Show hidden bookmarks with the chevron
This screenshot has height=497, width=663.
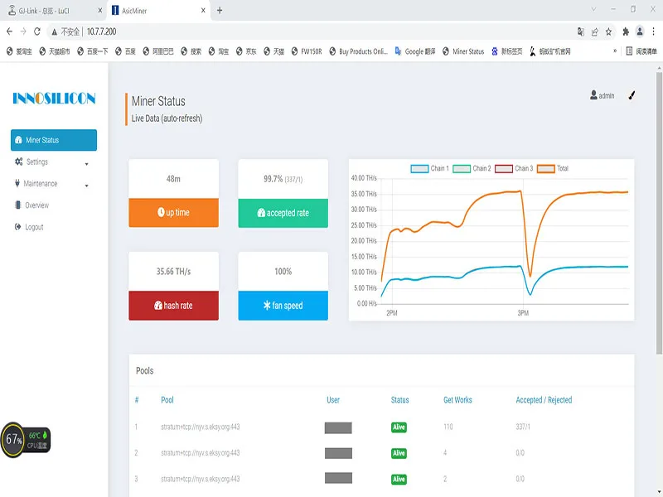(615, 51)
